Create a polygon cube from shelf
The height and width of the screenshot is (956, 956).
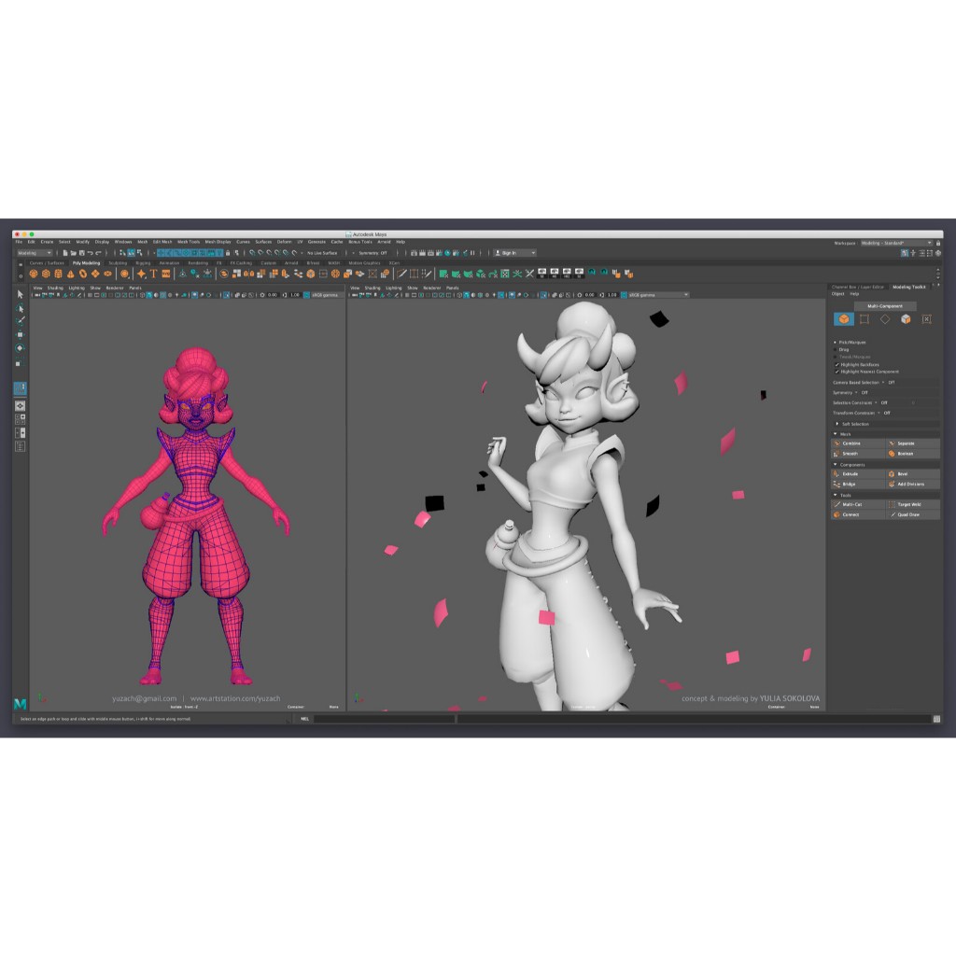46,274
